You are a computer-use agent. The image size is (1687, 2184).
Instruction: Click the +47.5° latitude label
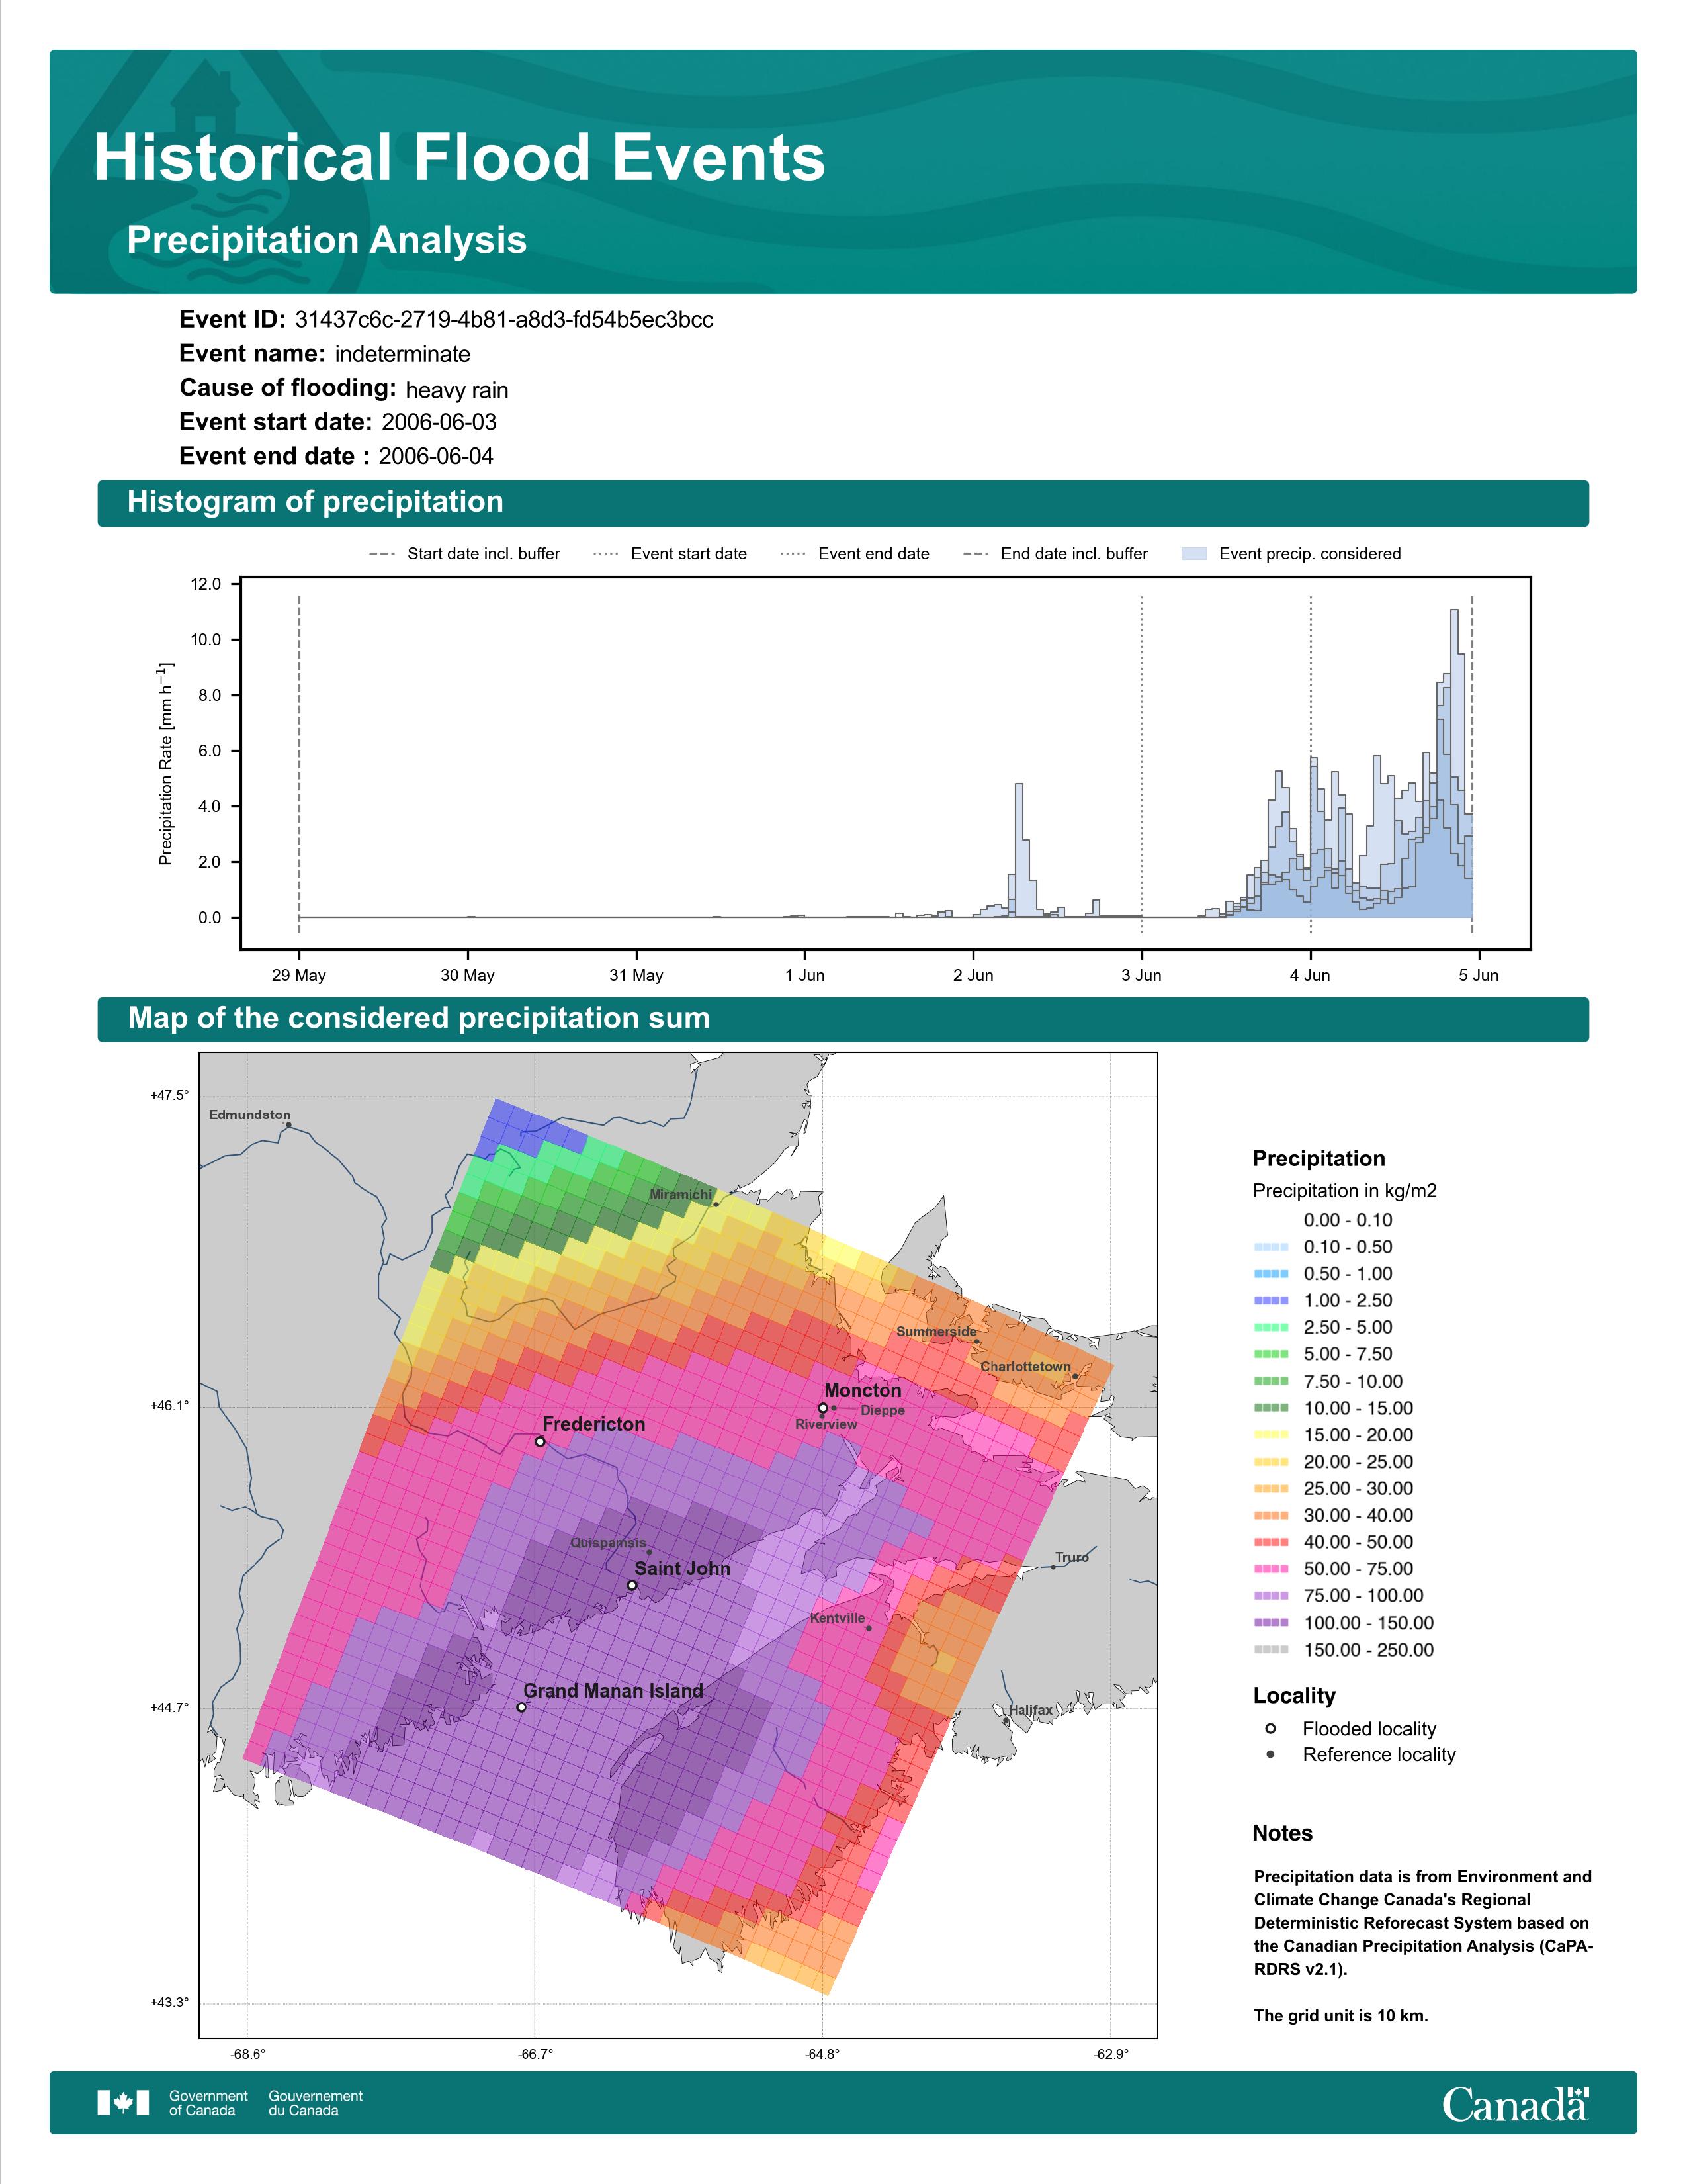click(x=169, y=1096)
